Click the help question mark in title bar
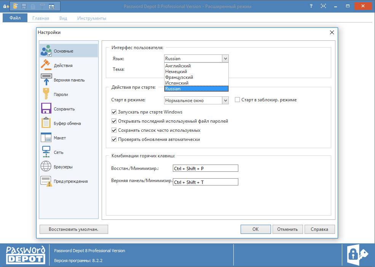 coord(311,6)
